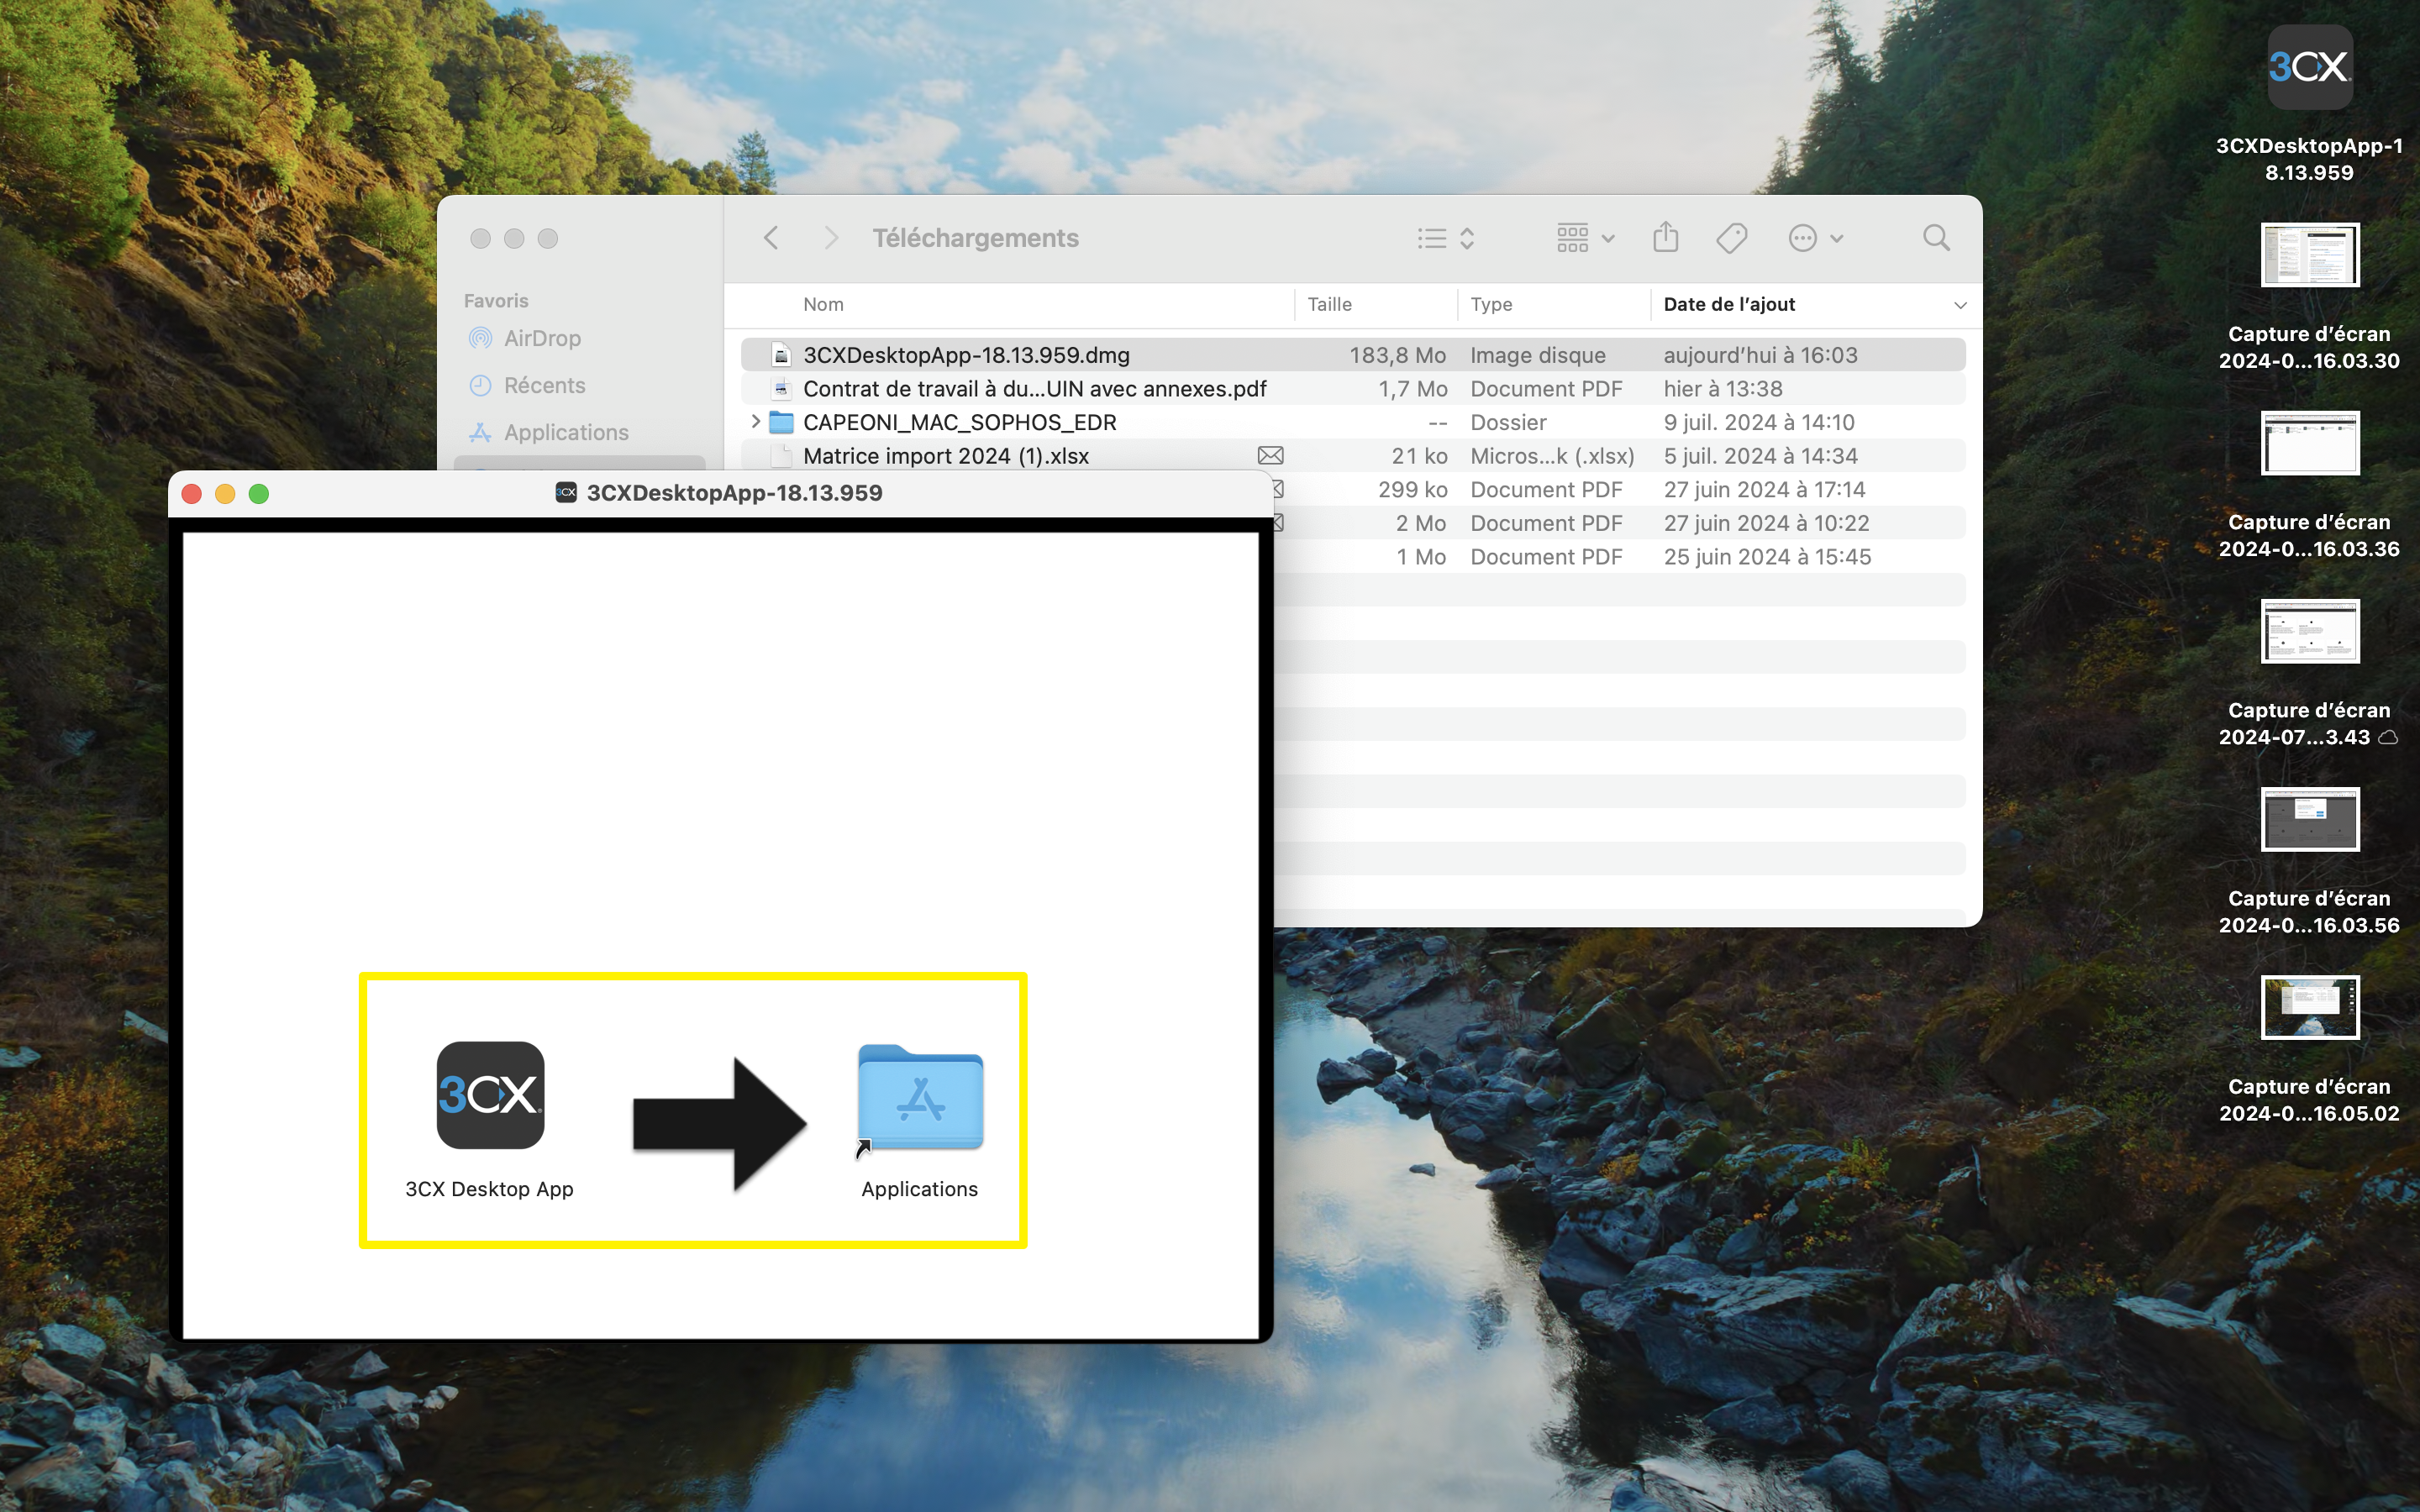The height and width of the screenshot is (1512, 2420).
Task: Select desktop screenshot Capture d'écran 2024-0...16.05.02
Action: [x=2310, y=1007]
